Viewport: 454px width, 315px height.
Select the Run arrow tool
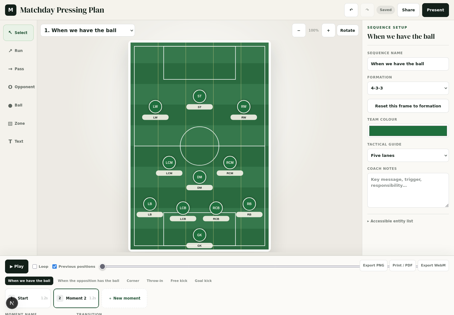coord(19,51)
